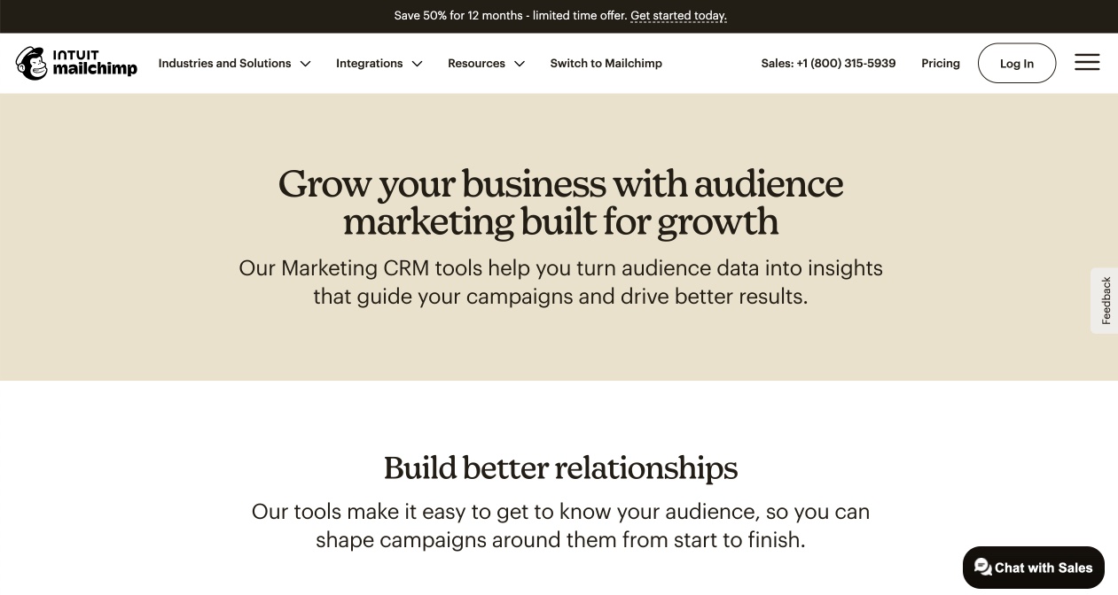
Task: Follow the Switch to Mailchimp link
Action: [606, 63]
